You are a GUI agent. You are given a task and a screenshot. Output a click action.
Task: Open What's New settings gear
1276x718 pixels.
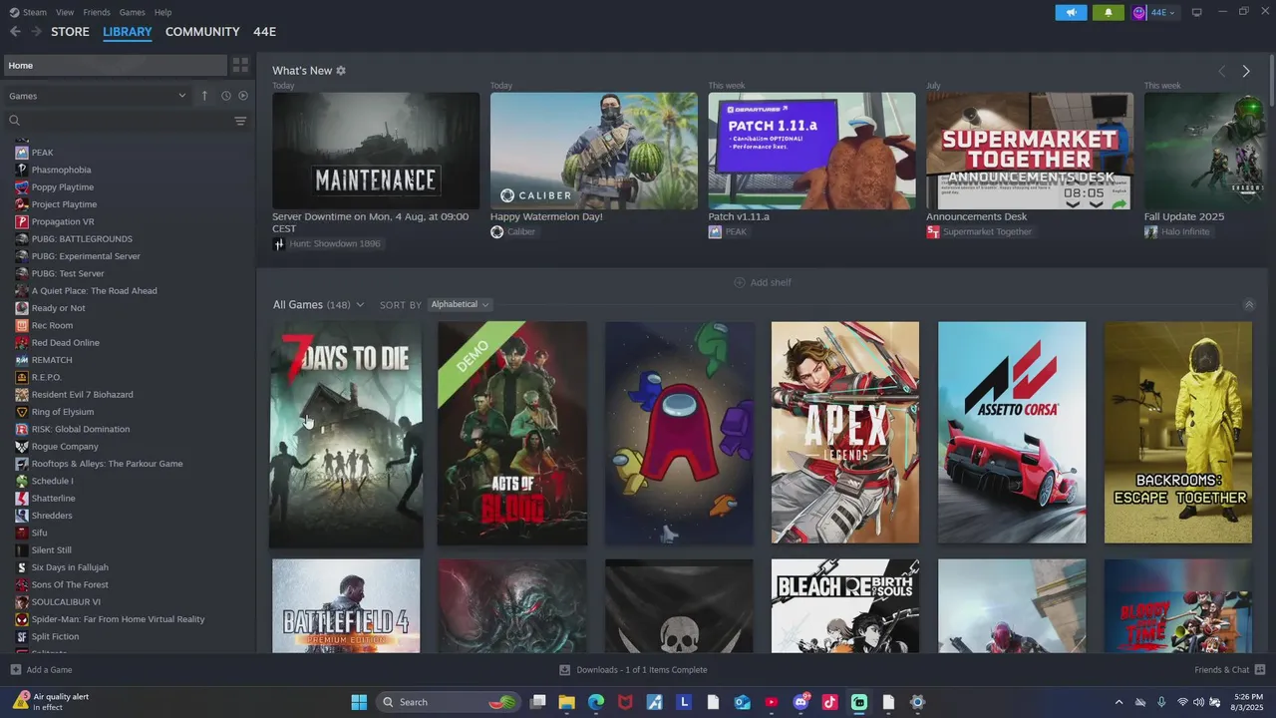[341, 71]
